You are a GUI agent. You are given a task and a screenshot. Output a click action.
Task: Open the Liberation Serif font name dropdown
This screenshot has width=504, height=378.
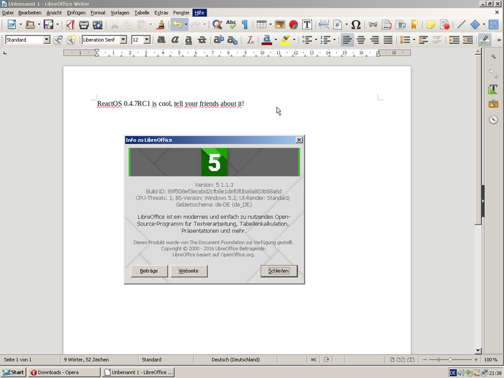pos(123,40)
